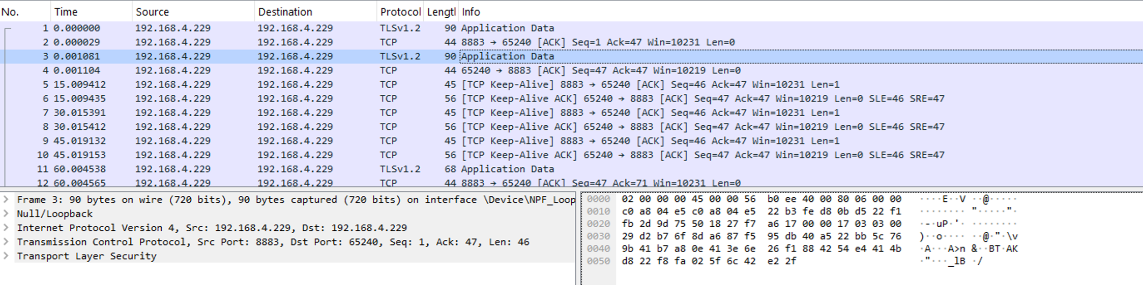Click hex offset 0000 in bytes pane

tap(598, 199)
